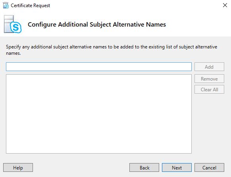
Task: Open Help for this wizard page
Action: tap(18, 167)
